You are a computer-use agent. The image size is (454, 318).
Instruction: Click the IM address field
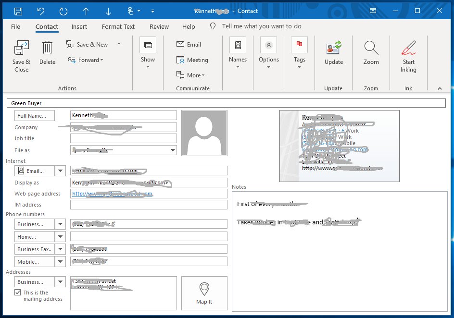(x=149, y=205)
